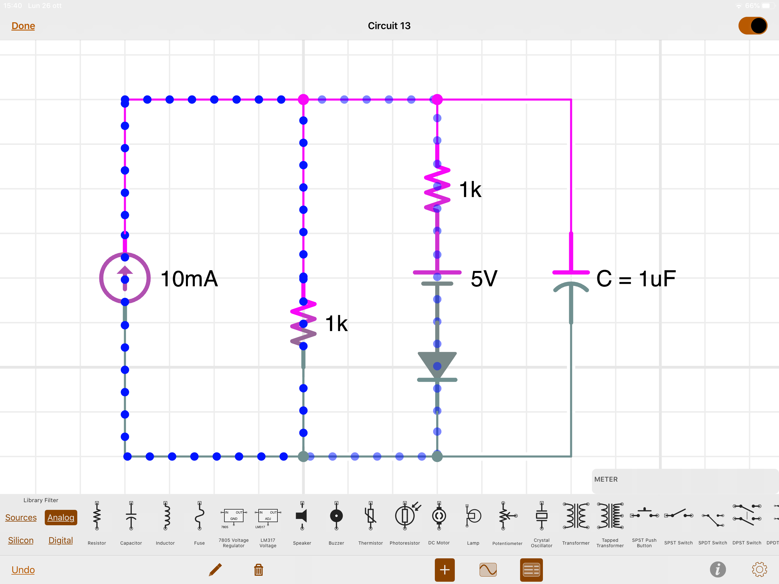Open the oscilloscope waveform view
Image resolution: width=779 pixels, height=584 pixels.
(x=488, y=569)
